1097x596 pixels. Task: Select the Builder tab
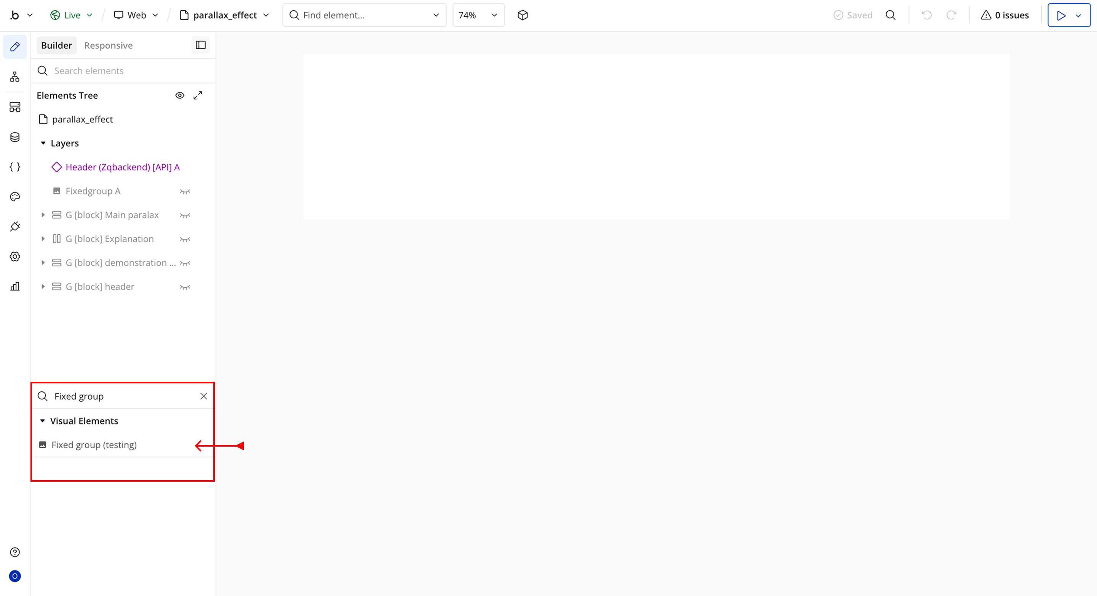56,46
